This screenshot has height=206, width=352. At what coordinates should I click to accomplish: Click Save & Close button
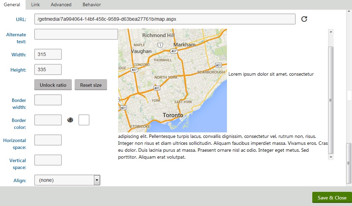tap(332, 198)
